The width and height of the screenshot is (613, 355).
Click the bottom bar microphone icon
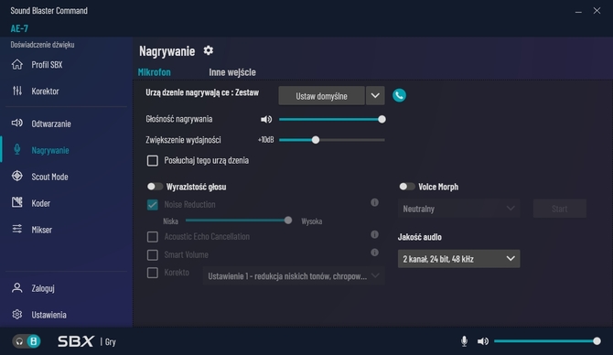(x=464, y=341)
